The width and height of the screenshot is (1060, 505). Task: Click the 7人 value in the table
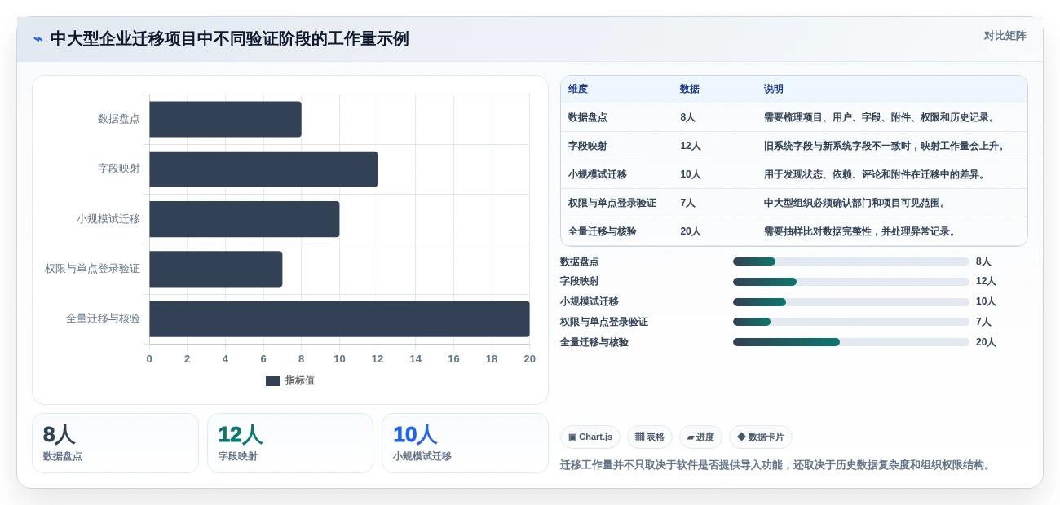coord(688,203)
